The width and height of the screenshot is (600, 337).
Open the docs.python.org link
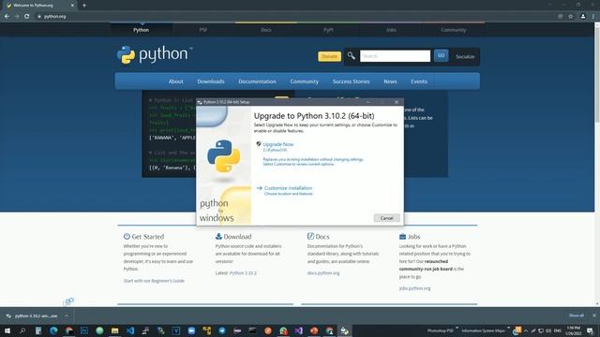tap(323, 273)
